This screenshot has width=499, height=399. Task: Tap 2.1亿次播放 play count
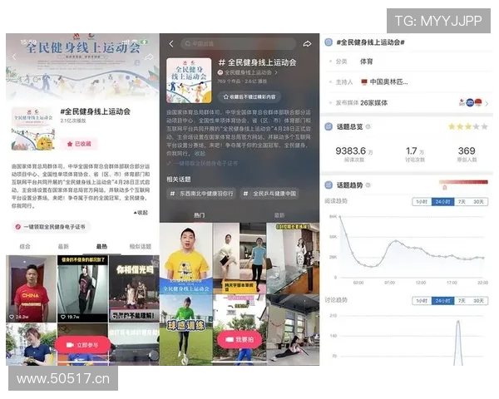tap(73, 121)
